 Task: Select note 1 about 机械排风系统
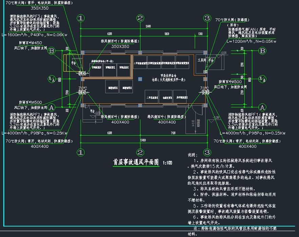tap(230, 164)
